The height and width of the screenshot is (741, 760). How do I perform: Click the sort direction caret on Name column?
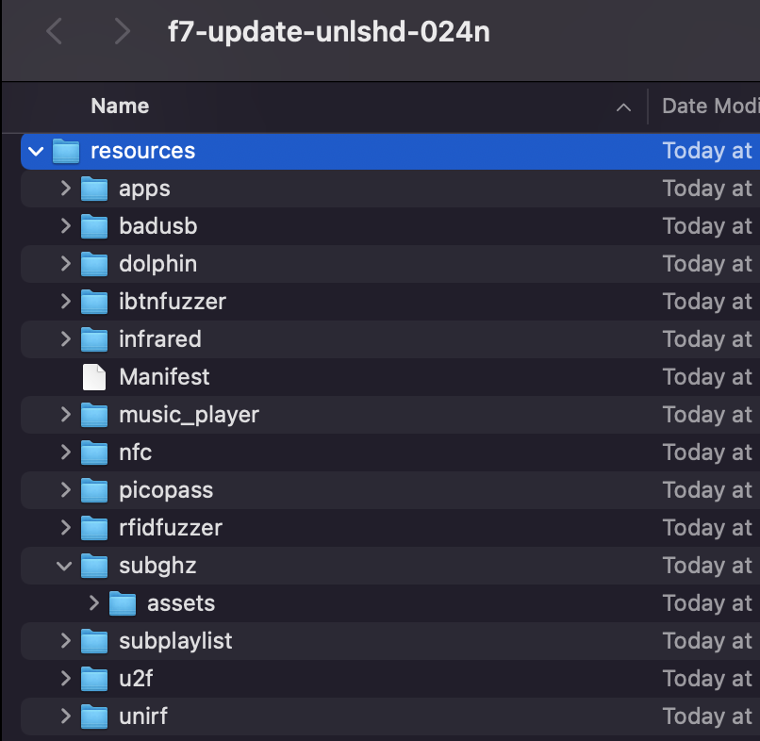(623, 107)
